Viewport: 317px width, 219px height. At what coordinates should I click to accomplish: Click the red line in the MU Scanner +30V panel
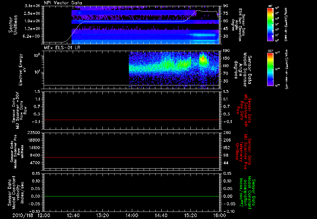tap(132, 120)
